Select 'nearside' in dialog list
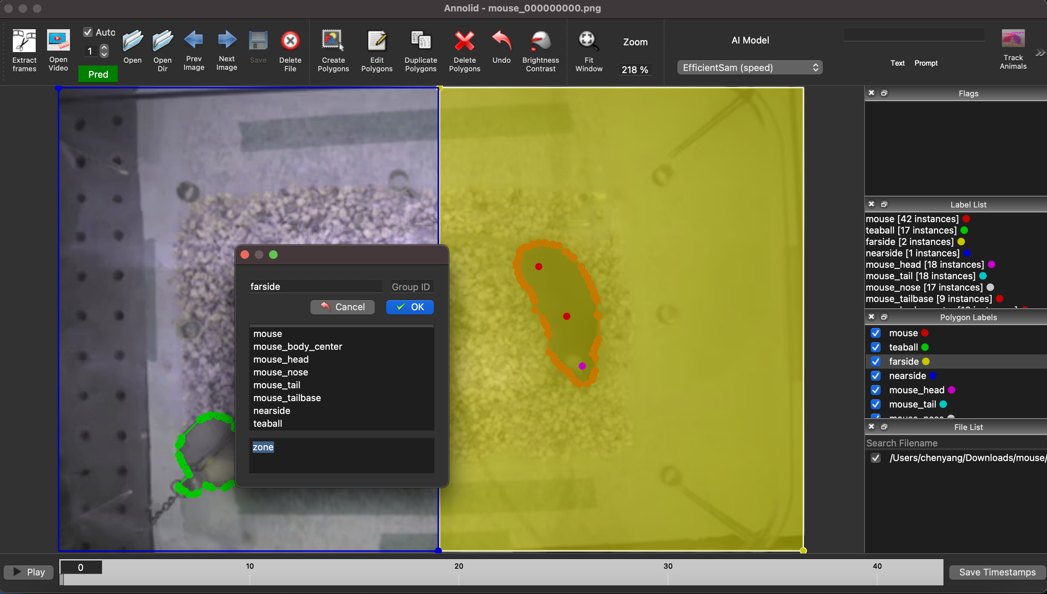1047x594 pixels. 341,410
